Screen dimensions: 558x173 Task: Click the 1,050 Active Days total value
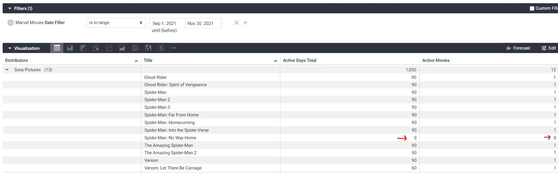411,70
